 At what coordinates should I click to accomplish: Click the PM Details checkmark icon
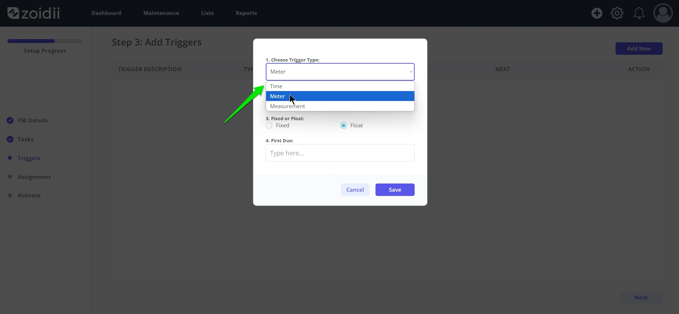(x=10, y=120)
